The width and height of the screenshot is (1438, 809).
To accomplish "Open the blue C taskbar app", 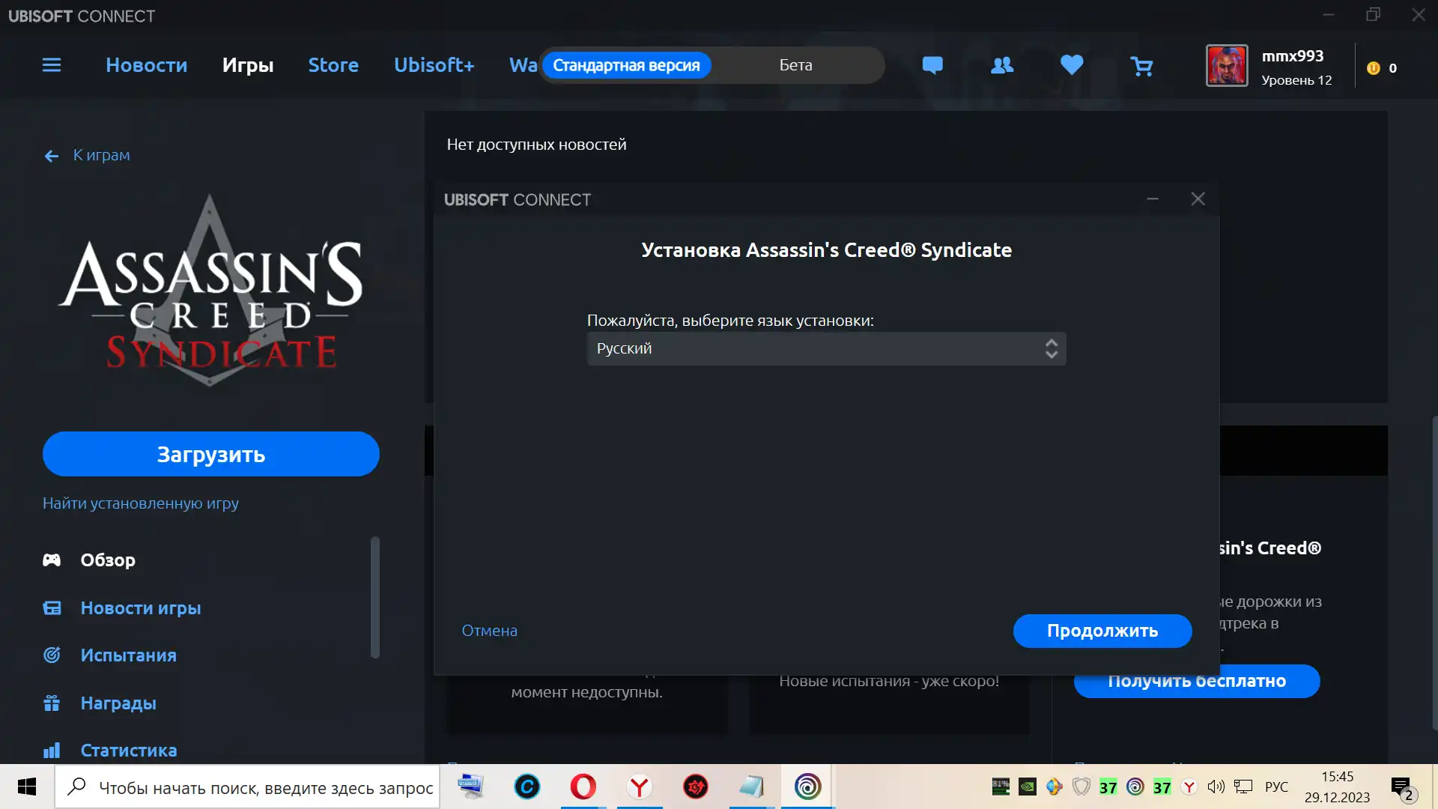I will (x=527, y=787).
